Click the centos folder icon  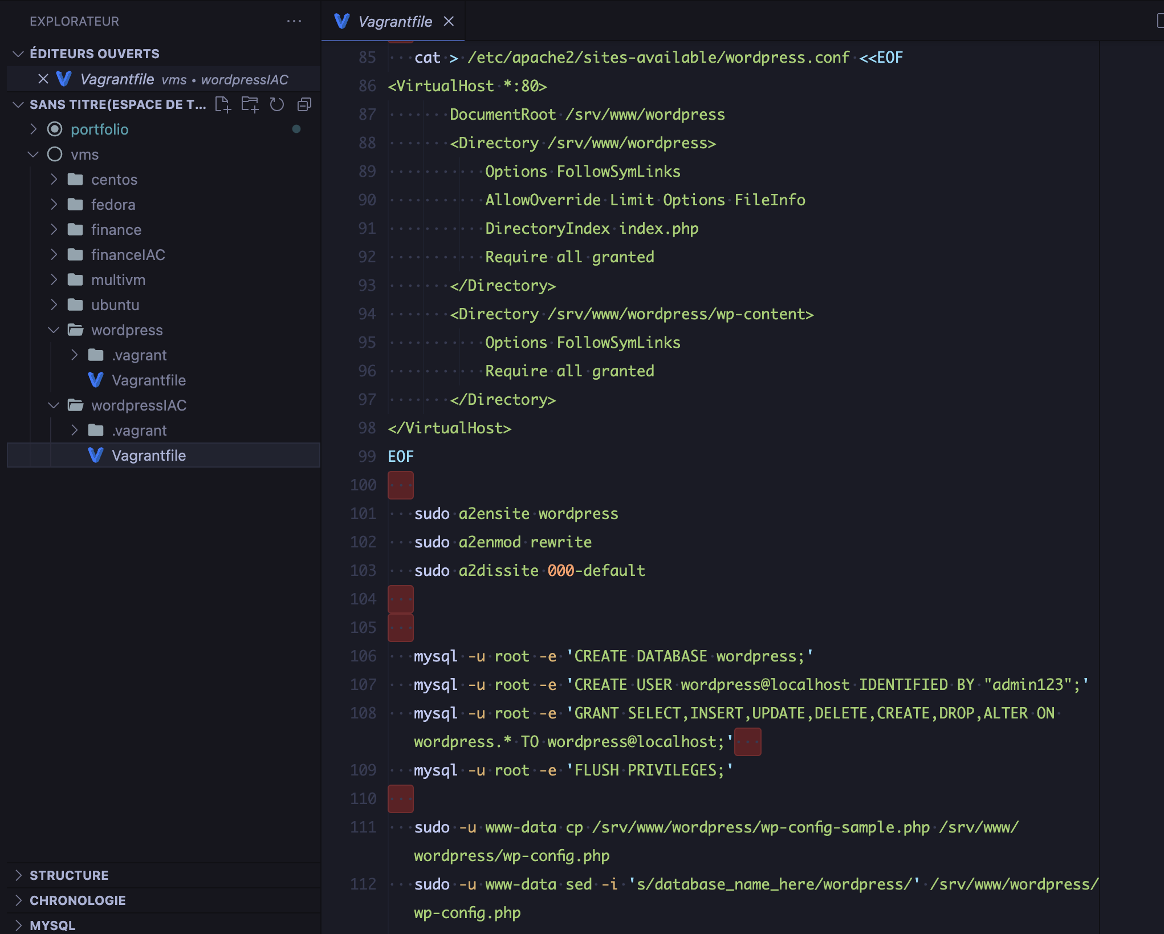pyautogui.click(x=75, y=180)
